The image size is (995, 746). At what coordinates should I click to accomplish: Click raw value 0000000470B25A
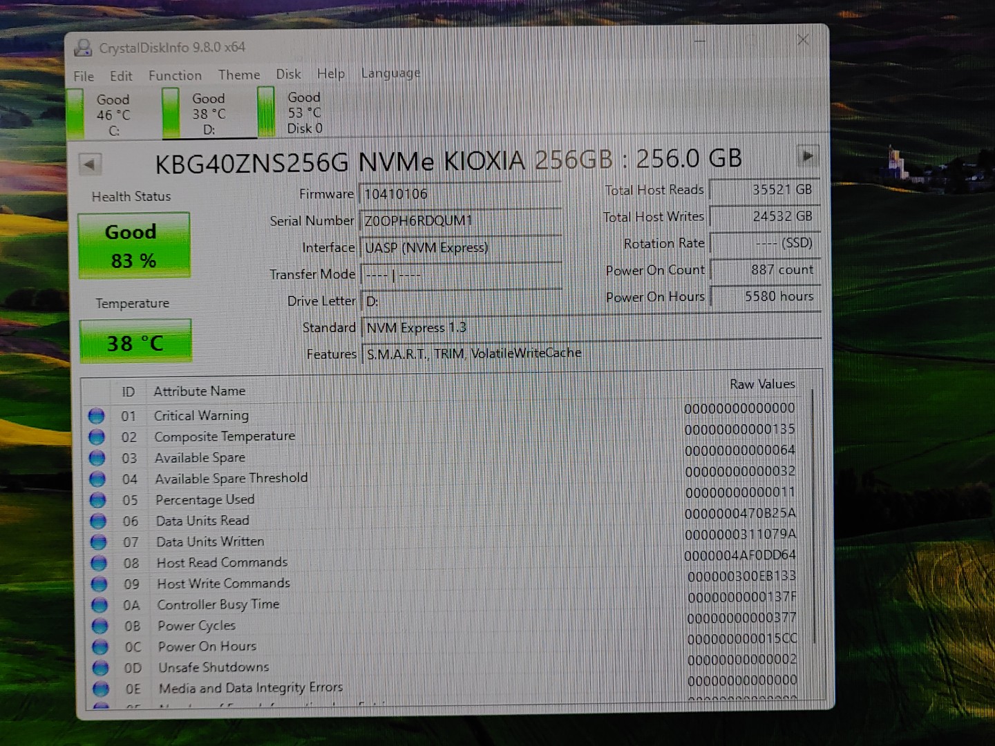740,513
